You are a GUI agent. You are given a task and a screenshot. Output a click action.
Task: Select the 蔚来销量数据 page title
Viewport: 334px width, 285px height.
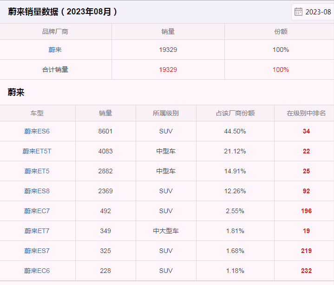(62, 12)
